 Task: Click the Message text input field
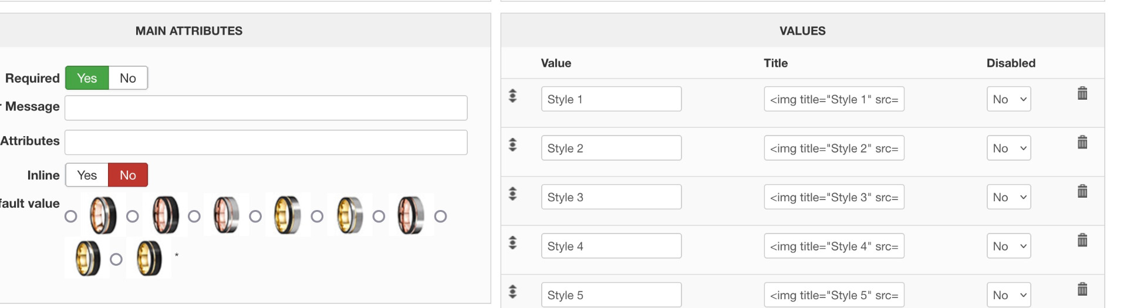click(x=266, y=108)
